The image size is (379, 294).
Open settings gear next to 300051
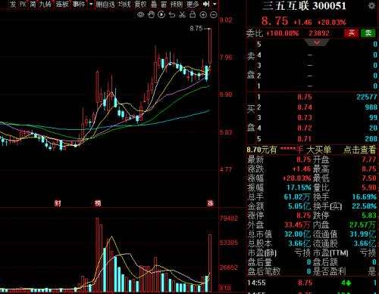371,6
